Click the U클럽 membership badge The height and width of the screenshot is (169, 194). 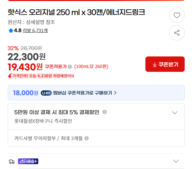click(x=46, y=93)
